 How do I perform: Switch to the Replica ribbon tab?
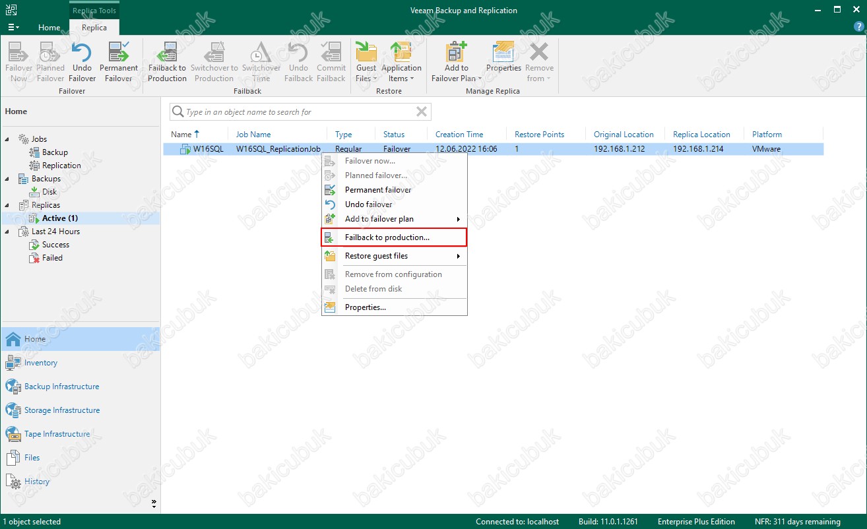94,28
